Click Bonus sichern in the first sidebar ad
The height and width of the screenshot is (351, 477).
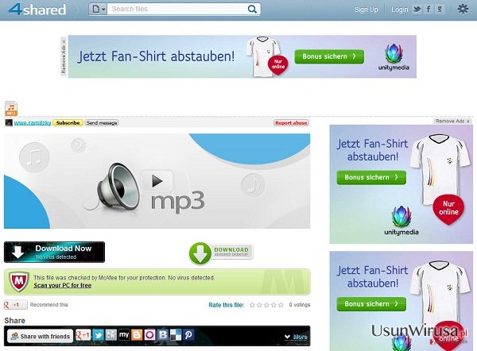[x=371, y=177]
